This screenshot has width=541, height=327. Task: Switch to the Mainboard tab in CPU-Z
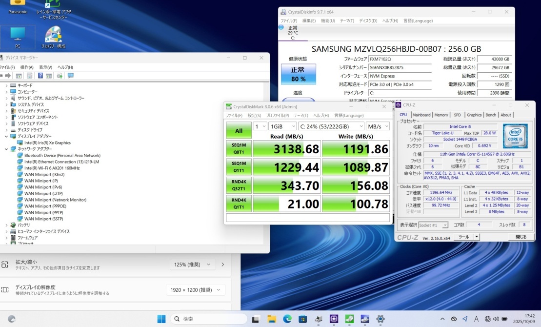tap(421, 115)
